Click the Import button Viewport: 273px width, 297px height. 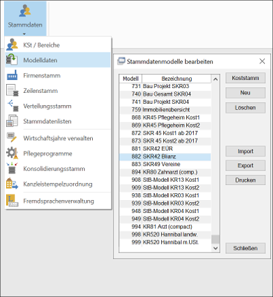coord(245,151)
